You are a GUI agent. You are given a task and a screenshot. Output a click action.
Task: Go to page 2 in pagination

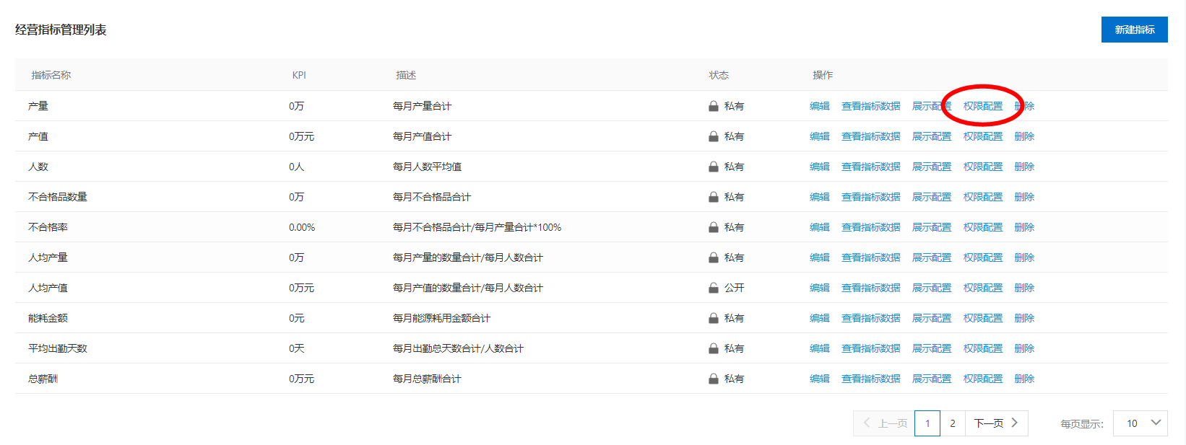click(953, 423)
